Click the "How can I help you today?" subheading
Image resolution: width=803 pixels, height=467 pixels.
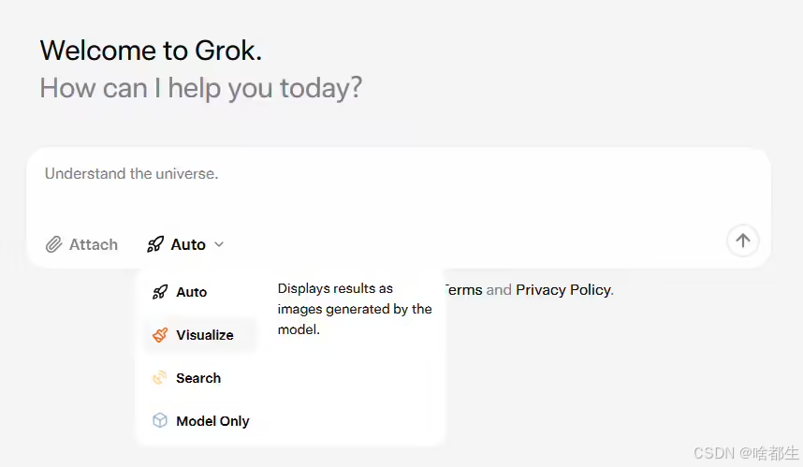click(x=200, y=89)
